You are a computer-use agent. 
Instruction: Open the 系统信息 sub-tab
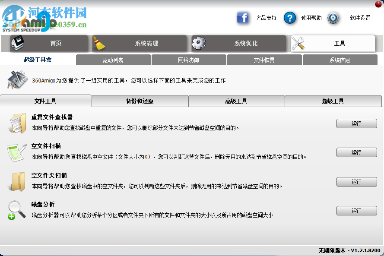(x=340, y=60)
